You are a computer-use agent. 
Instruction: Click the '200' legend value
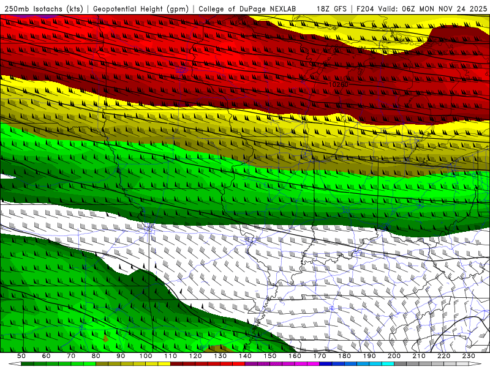[x=394, y=356]
